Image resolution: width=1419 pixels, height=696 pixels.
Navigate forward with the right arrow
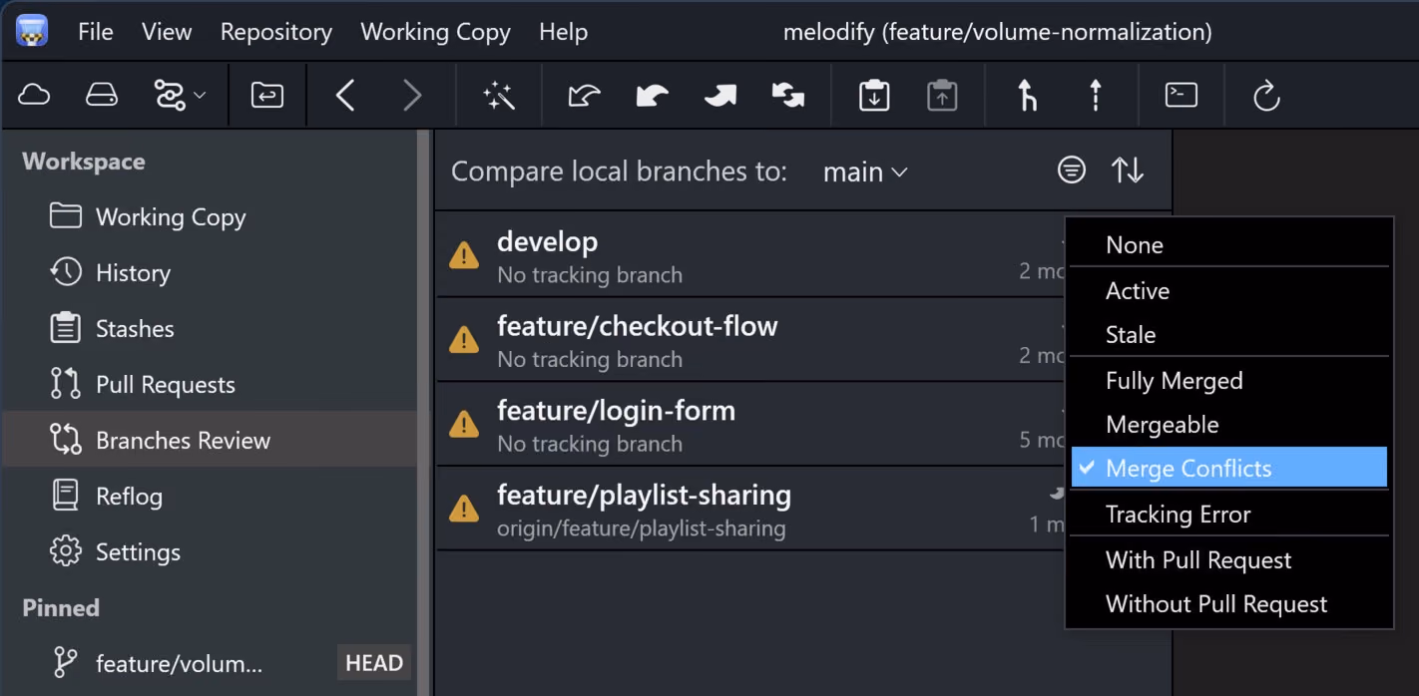tap(412, 96)
